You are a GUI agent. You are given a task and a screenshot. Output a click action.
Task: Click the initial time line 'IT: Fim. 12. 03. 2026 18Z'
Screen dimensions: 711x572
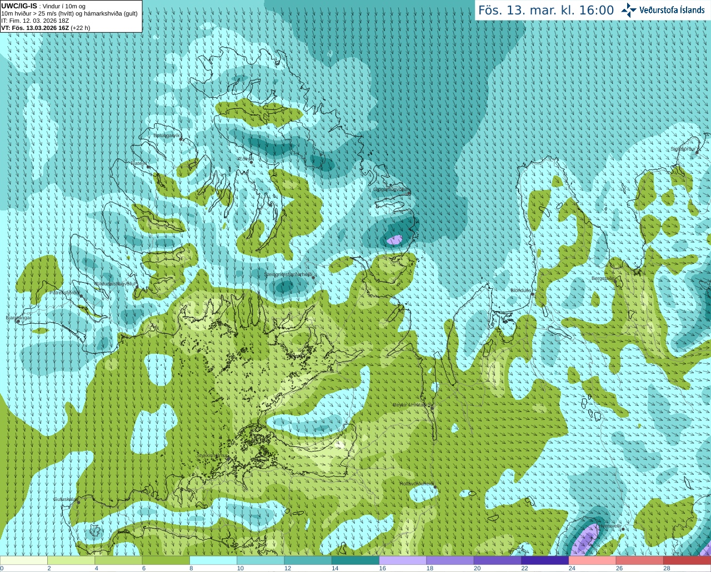[x=35, y=21]
